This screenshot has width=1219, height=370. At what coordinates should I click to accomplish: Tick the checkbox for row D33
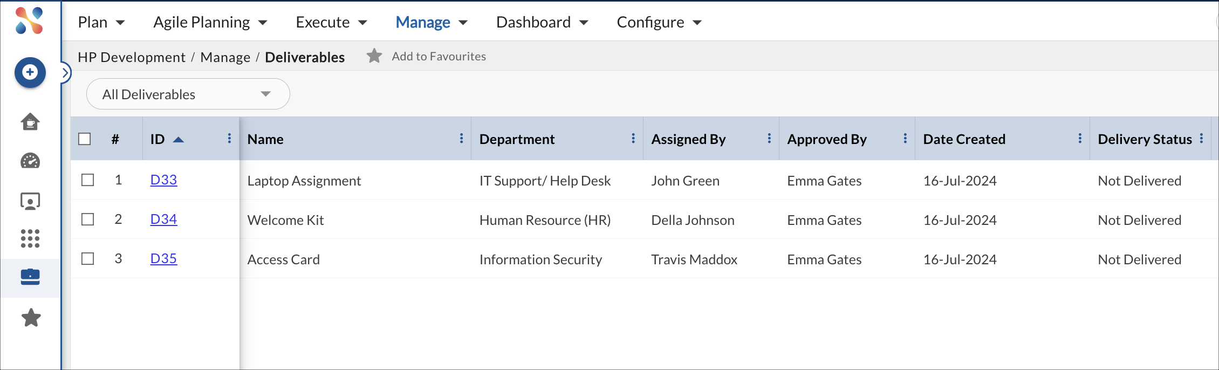(87, 180)
